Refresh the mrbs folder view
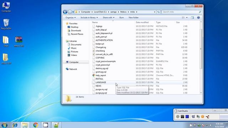This screenshot has width=228, height=128. (x=158, y=12)
